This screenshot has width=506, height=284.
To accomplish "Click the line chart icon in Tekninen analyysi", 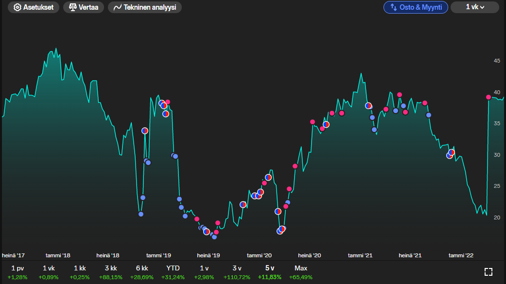I will point(117,7).
